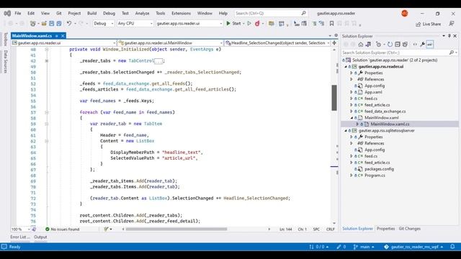Click the pencil pending changes indicator
The image size is (461, 259).
click(341, 247)
